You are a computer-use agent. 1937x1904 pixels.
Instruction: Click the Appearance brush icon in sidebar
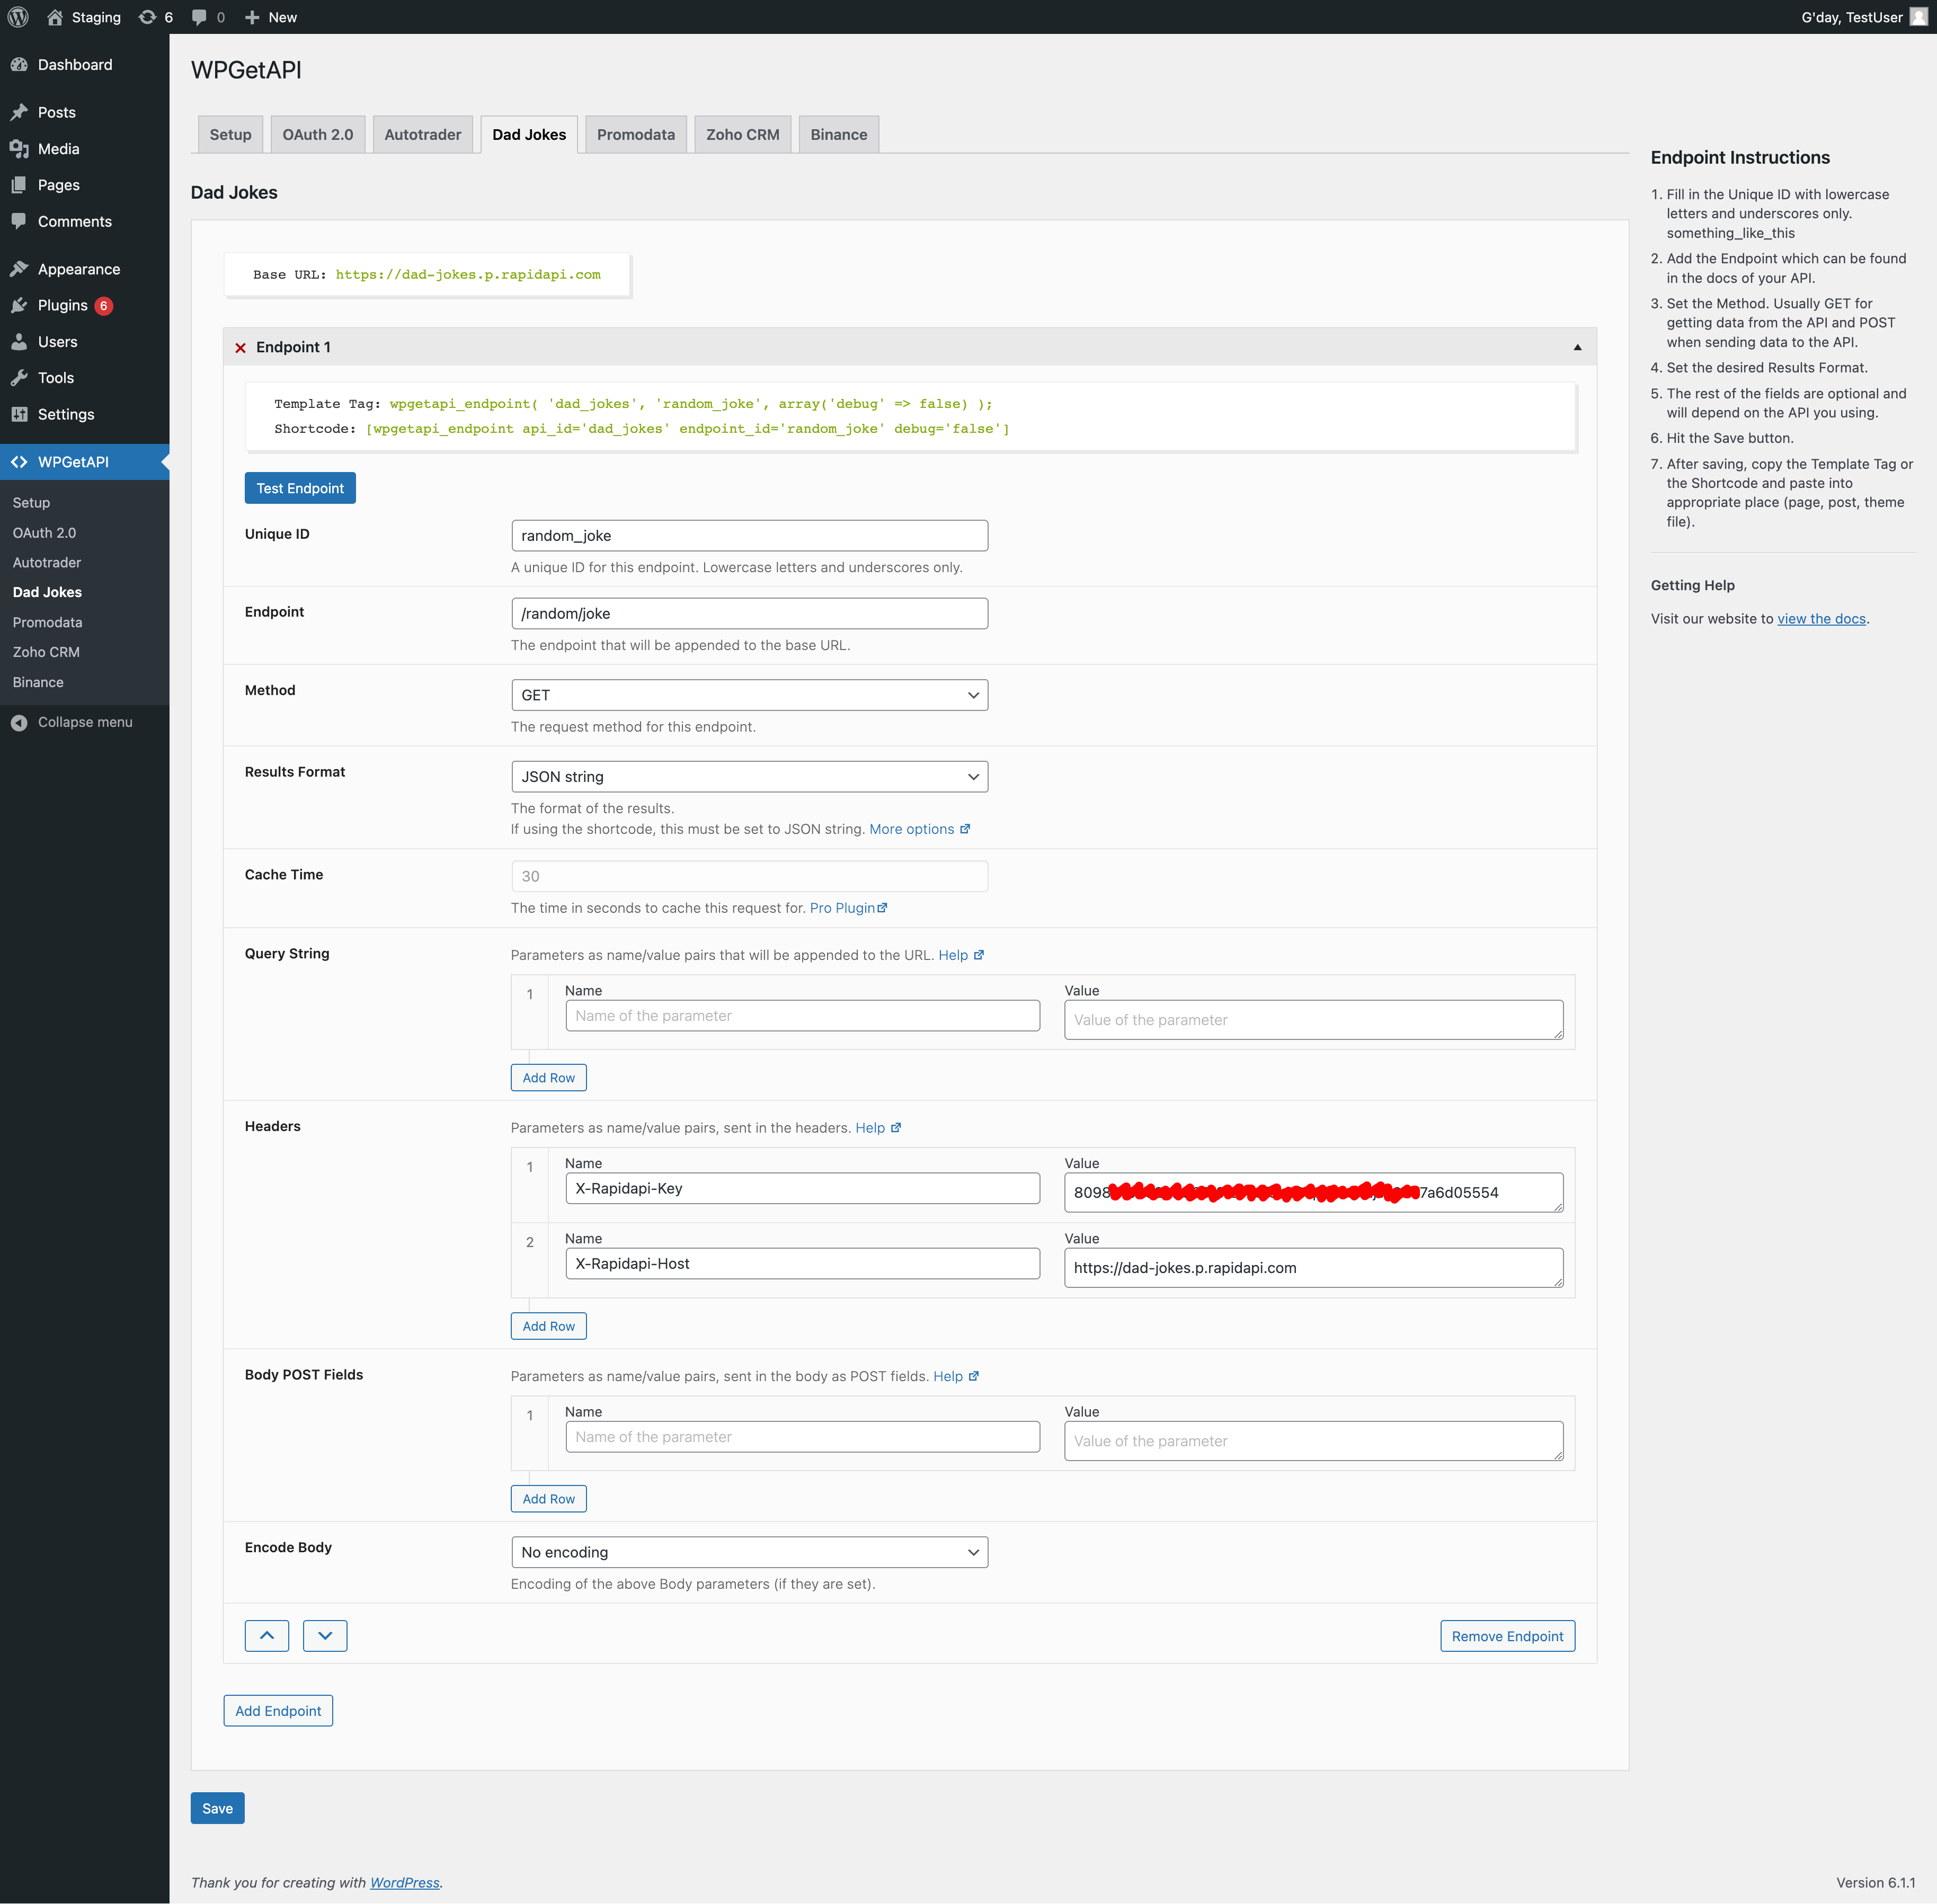click(19, 269)
